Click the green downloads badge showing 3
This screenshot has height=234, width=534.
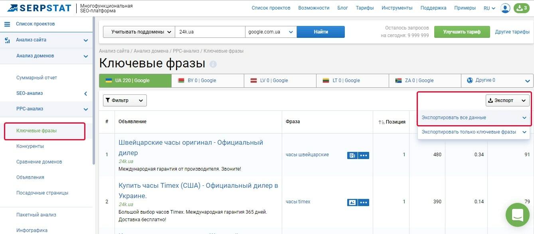[x=522, y=8]
